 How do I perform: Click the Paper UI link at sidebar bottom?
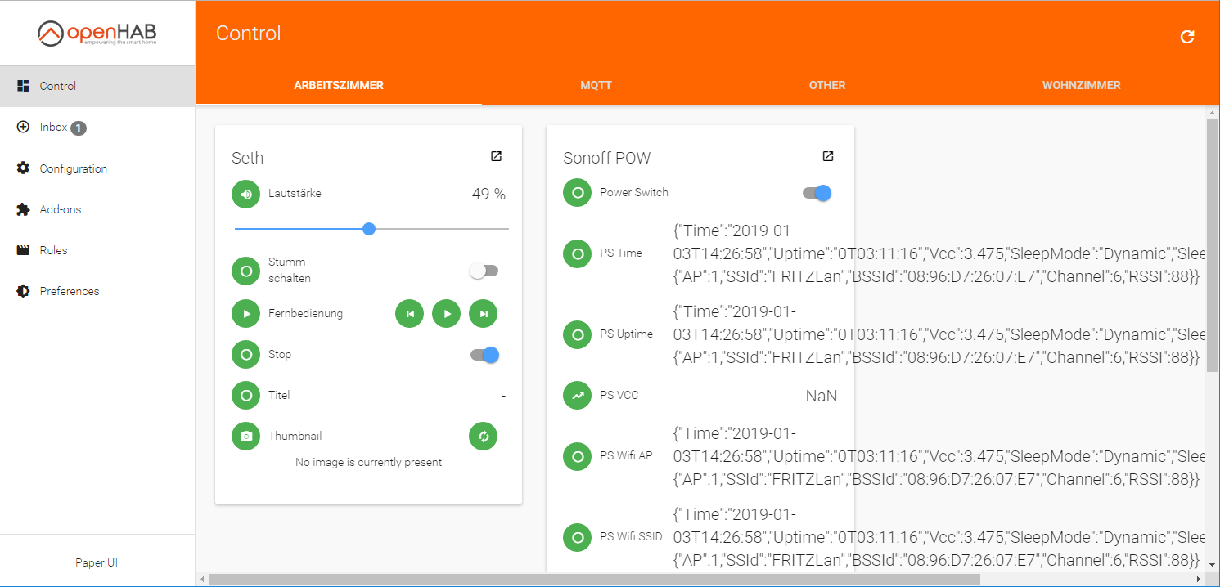tap(97, 562)
